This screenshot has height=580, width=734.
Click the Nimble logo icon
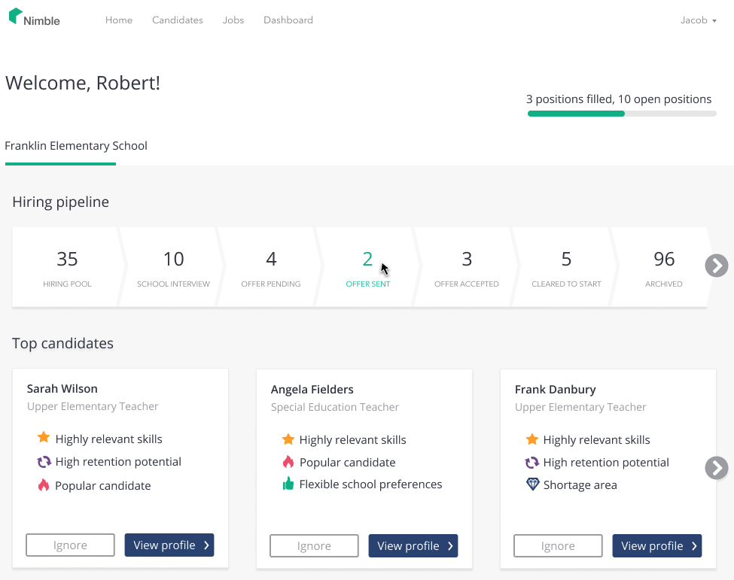[15, 17]
